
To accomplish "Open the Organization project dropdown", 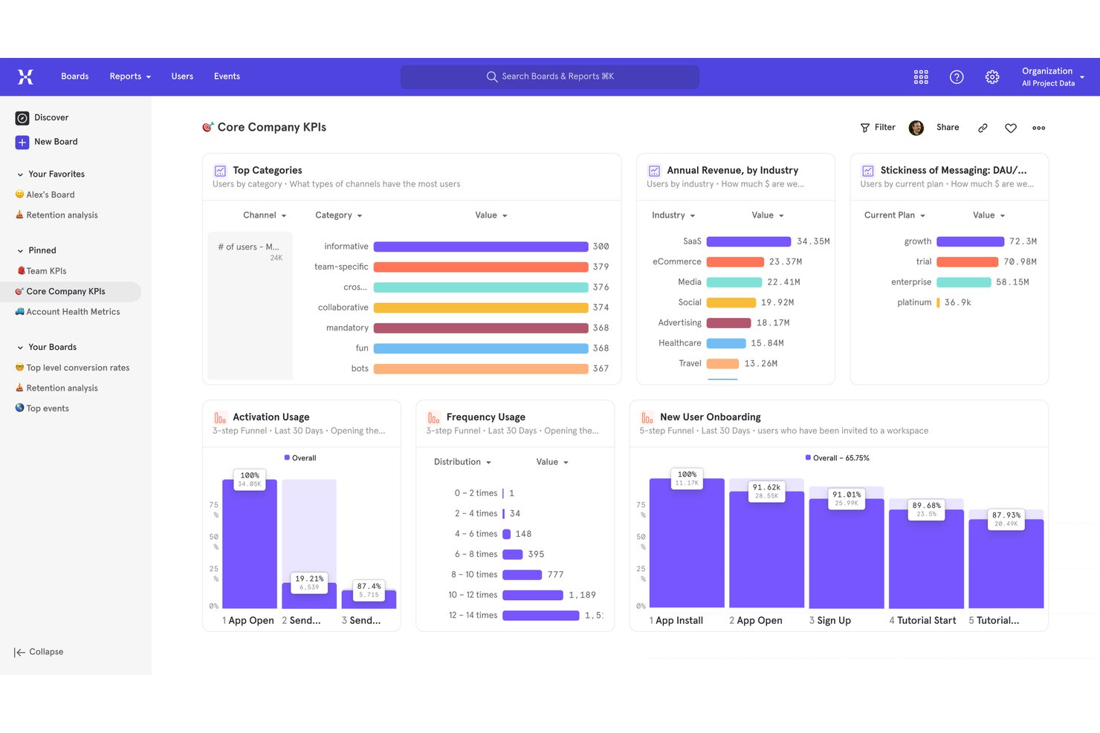I will point(1053,76).
